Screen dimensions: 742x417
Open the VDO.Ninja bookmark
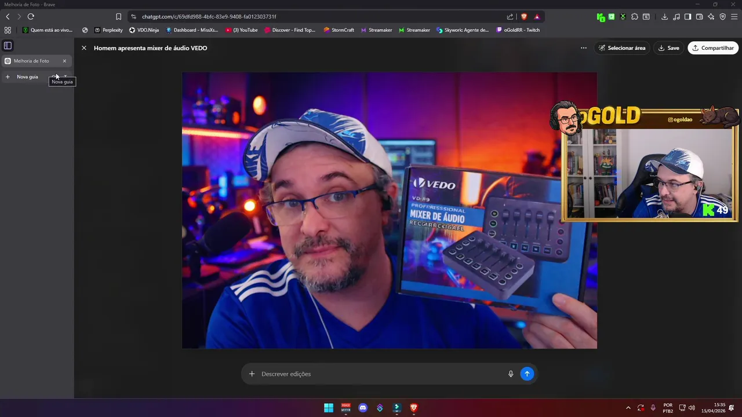click(x=144, y=30)
